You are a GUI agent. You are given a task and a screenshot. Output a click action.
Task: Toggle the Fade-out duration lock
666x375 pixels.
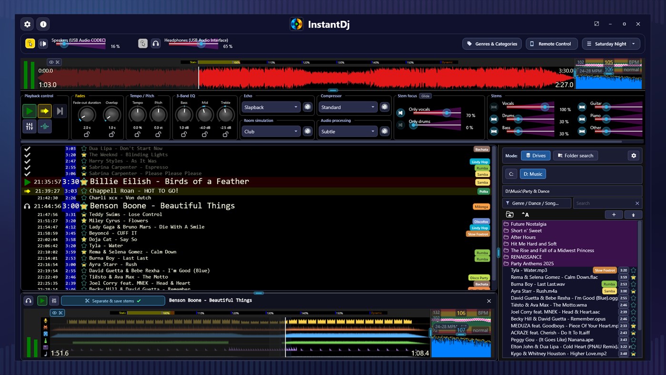[x=87, y=135]
